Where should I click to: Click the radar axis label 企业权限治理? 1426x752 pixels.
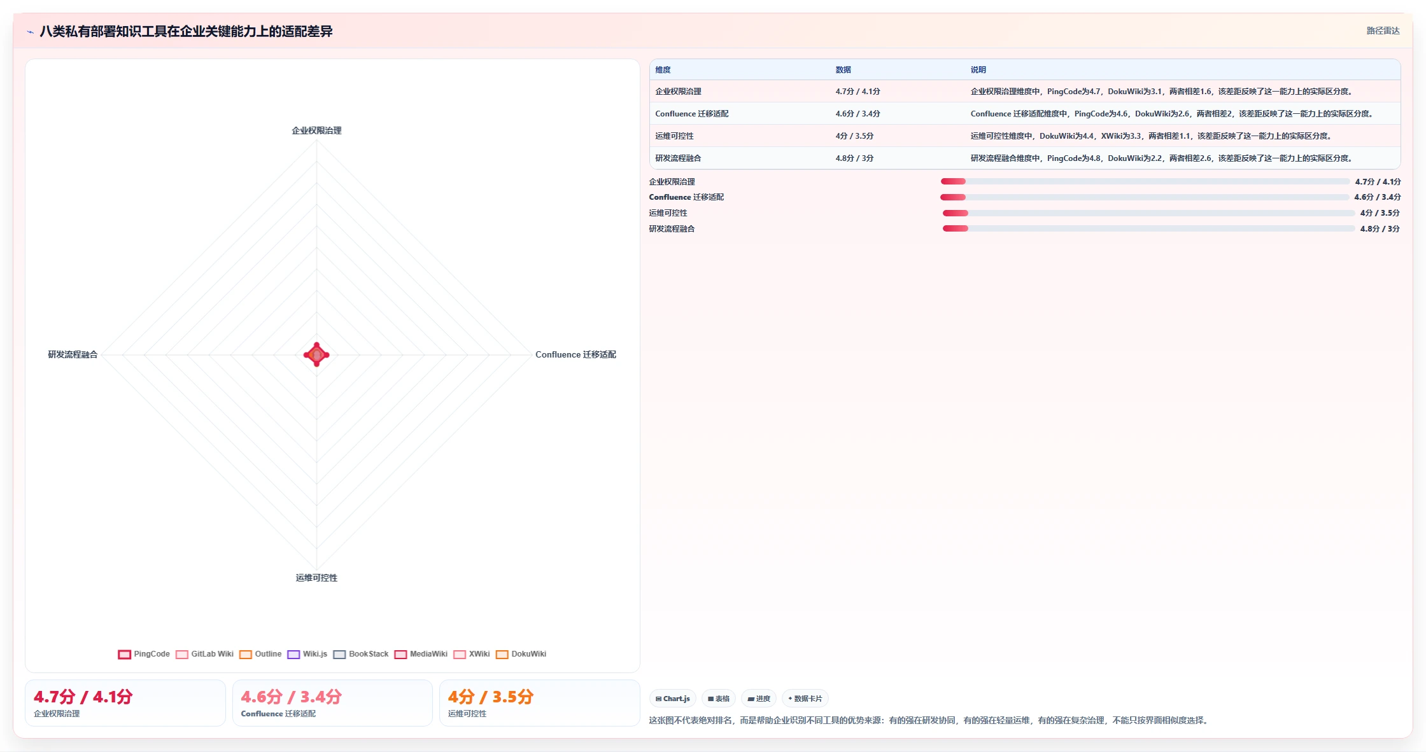click(316, 130)
